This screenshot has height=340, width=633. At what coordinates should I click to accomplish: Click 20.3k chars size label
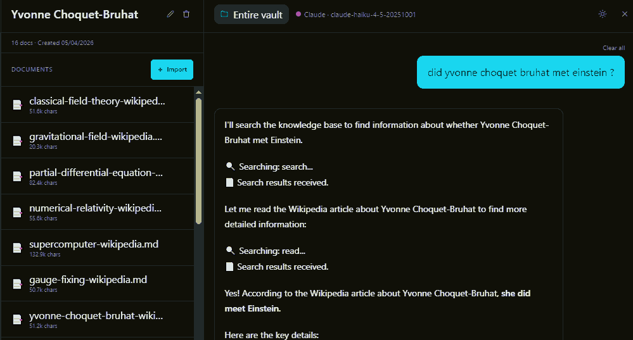point(43,147)
